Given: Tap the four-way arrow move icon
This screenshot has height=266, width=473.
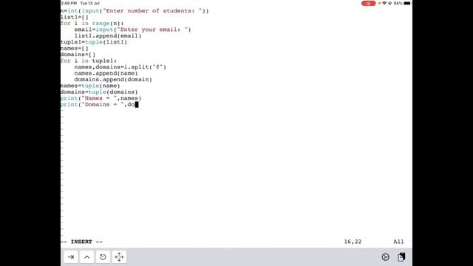Looking at the screenshot, I should [x=119, y=257].
